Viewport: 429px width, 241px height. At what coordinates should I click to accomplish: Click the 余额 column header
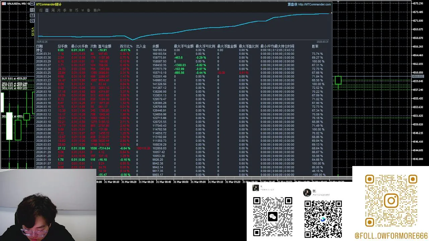click(x=156, y=46)
